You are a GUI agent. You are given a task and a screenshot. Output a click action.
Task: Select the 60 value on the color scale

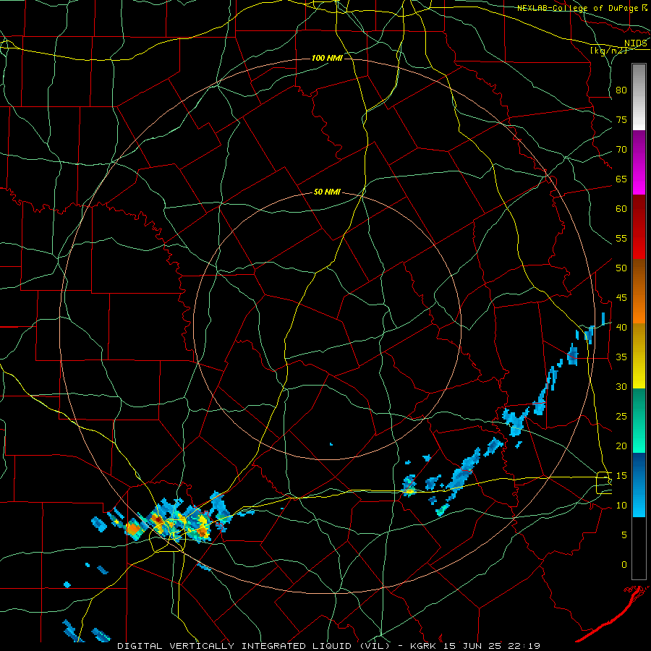click(621, 209)
